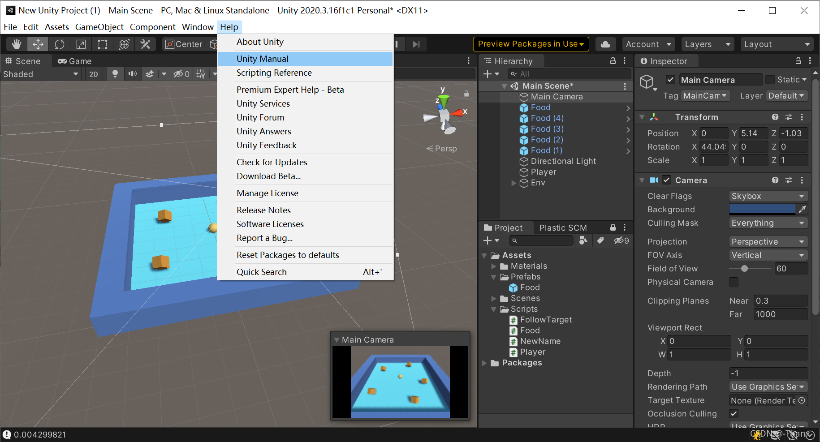The width and height of the screenshot is (820, 442).
Task: Toggle Center pivot mode button
Action: coord(184,44)
